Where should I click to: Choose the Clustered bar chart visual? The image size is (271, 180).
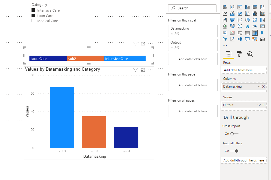click(x=240, y=7)
